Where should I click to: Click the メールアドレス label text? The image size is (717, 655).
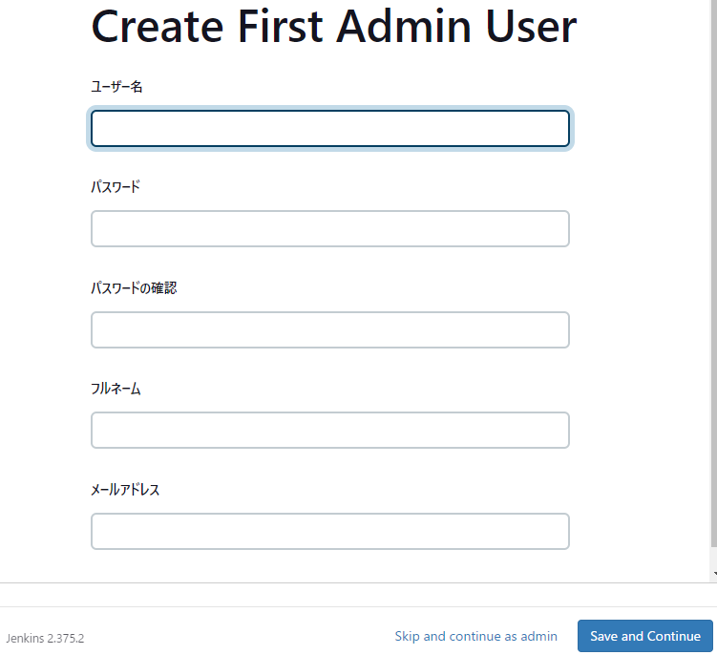[x=125, y=490]
